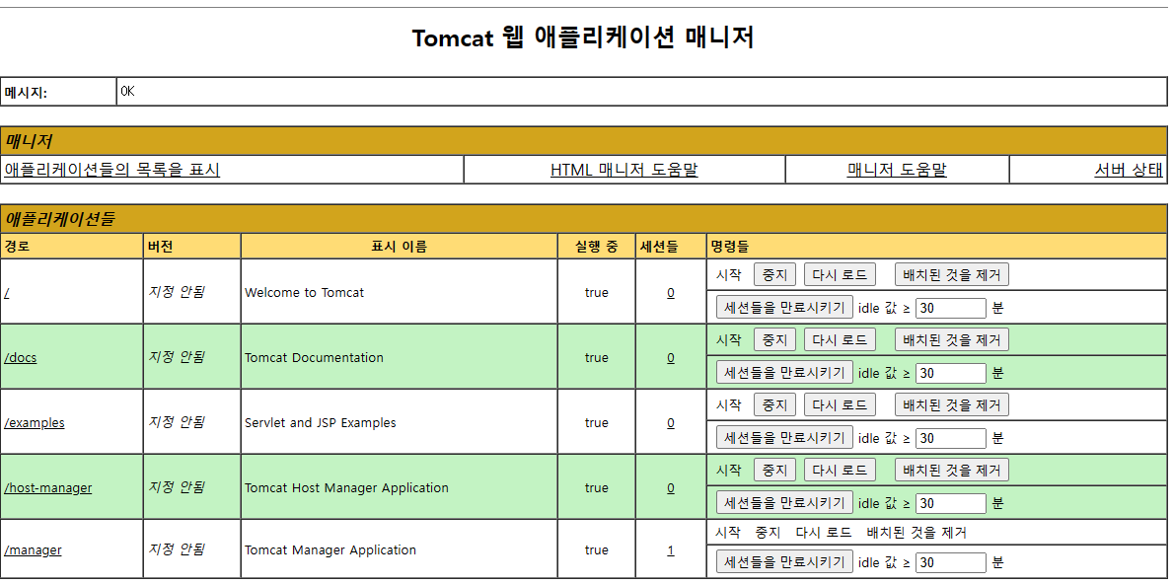The height and width of the screenshot is (584, 1173).
Task: Open the 매니저 도움말 link
Action: 897,170
